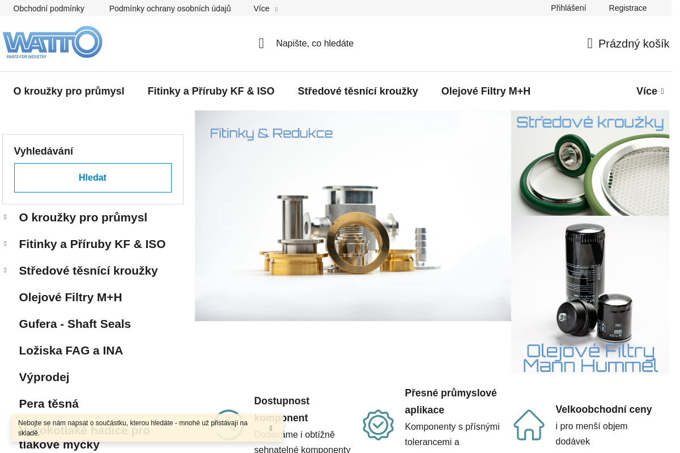Expand Fitinky a Příruby sidebar category

point(6,243)
